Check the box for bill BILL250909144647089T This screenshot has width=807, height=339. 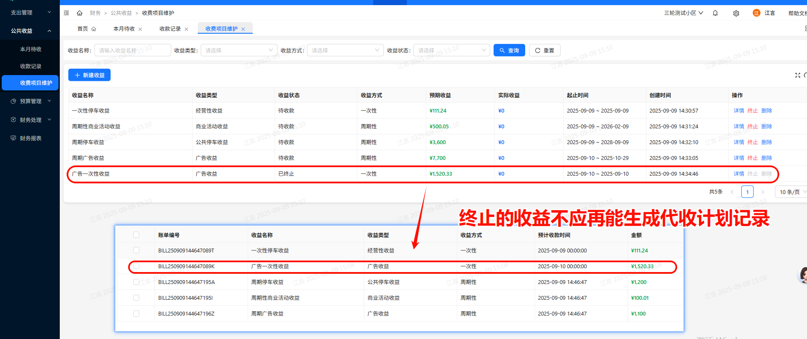(x=136, y=250)
